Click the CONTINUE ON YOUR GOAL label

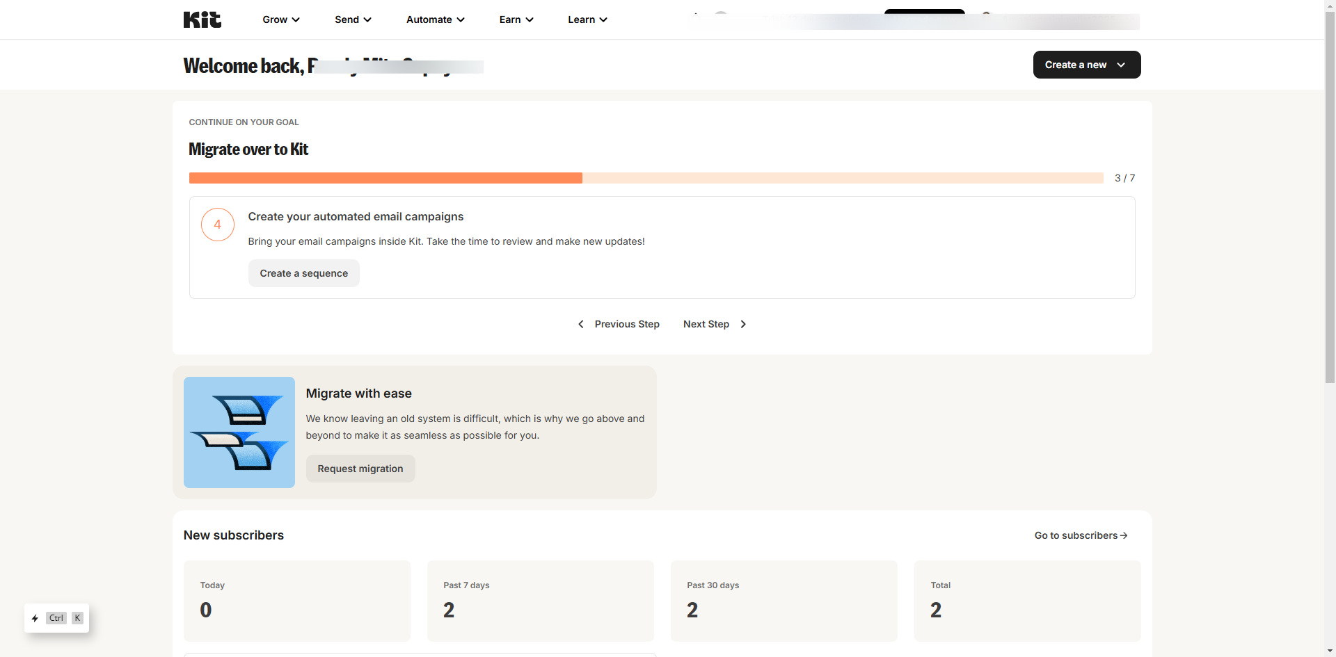[x=244, y=122]
